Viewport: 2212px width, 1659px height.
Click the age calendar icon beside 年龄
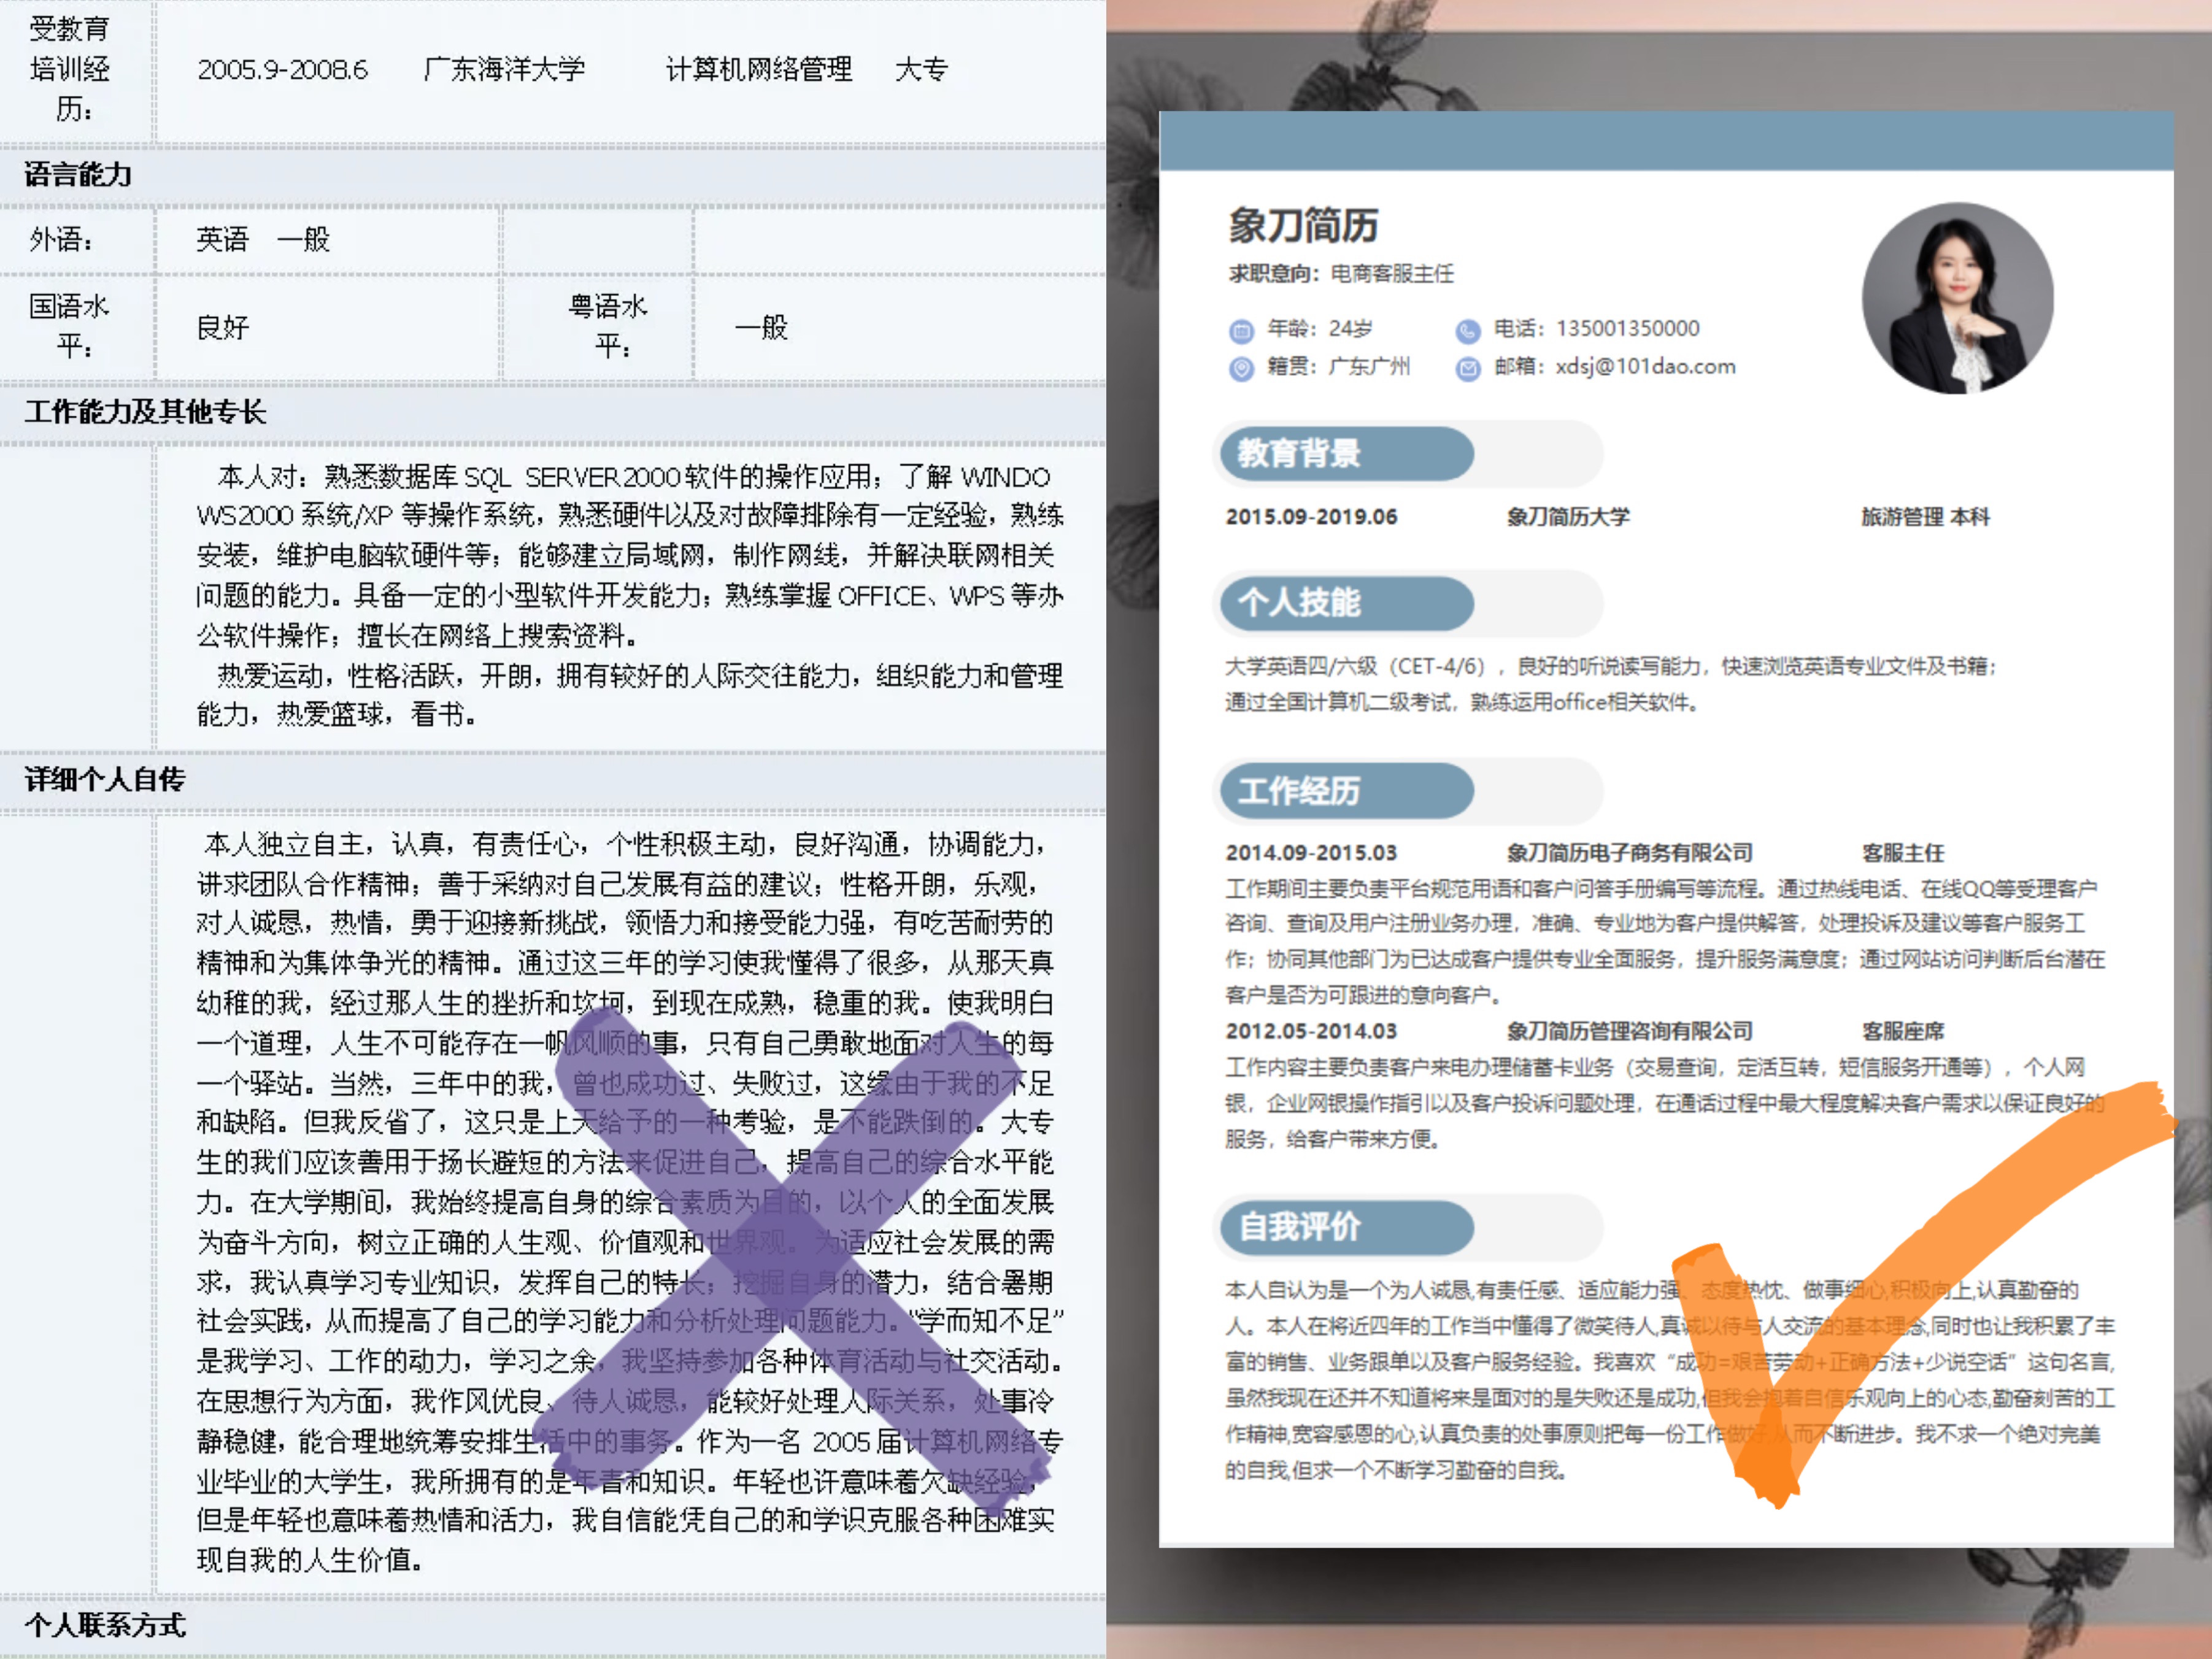pyautogui.click(x=1241, y=330)
